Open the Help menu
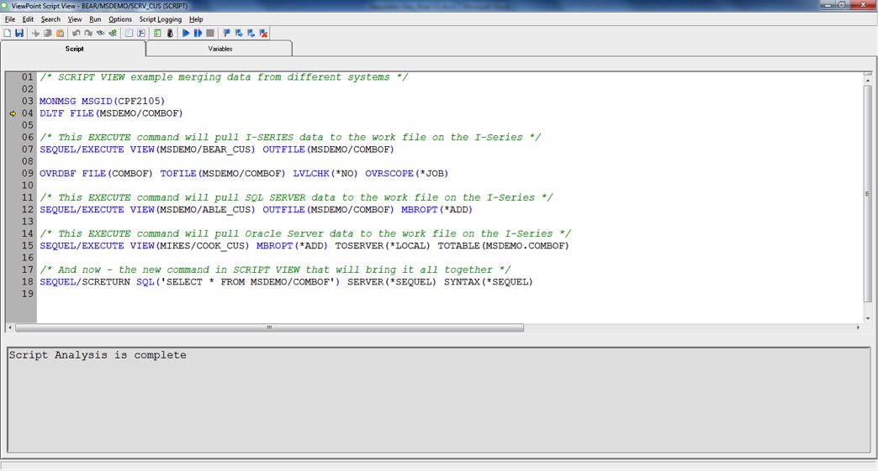878x471 pixels. point(196,19)
